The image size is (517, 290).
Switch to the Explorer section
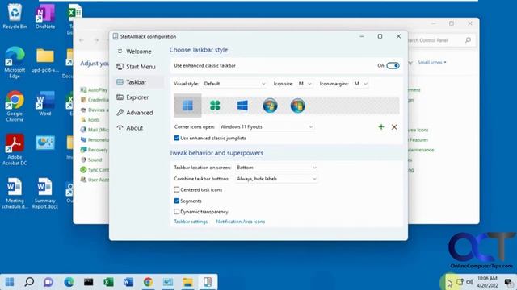[x=138, y=97]
